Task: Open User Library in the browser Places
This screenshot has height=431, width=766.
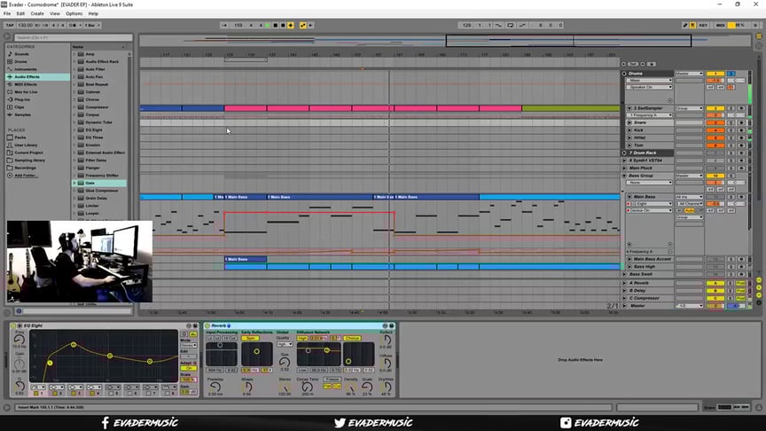Action: pos(26,145)
